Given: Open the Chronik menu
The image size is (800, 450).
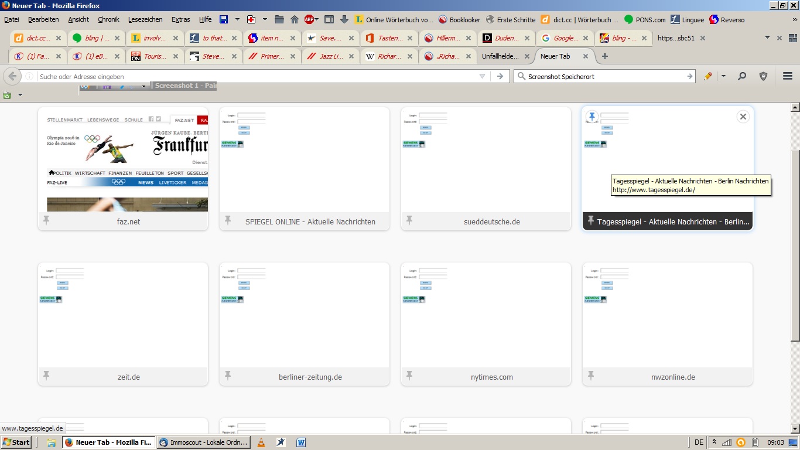Looking at the screenshot, I should pyautogui.click(x=108, y=19).
